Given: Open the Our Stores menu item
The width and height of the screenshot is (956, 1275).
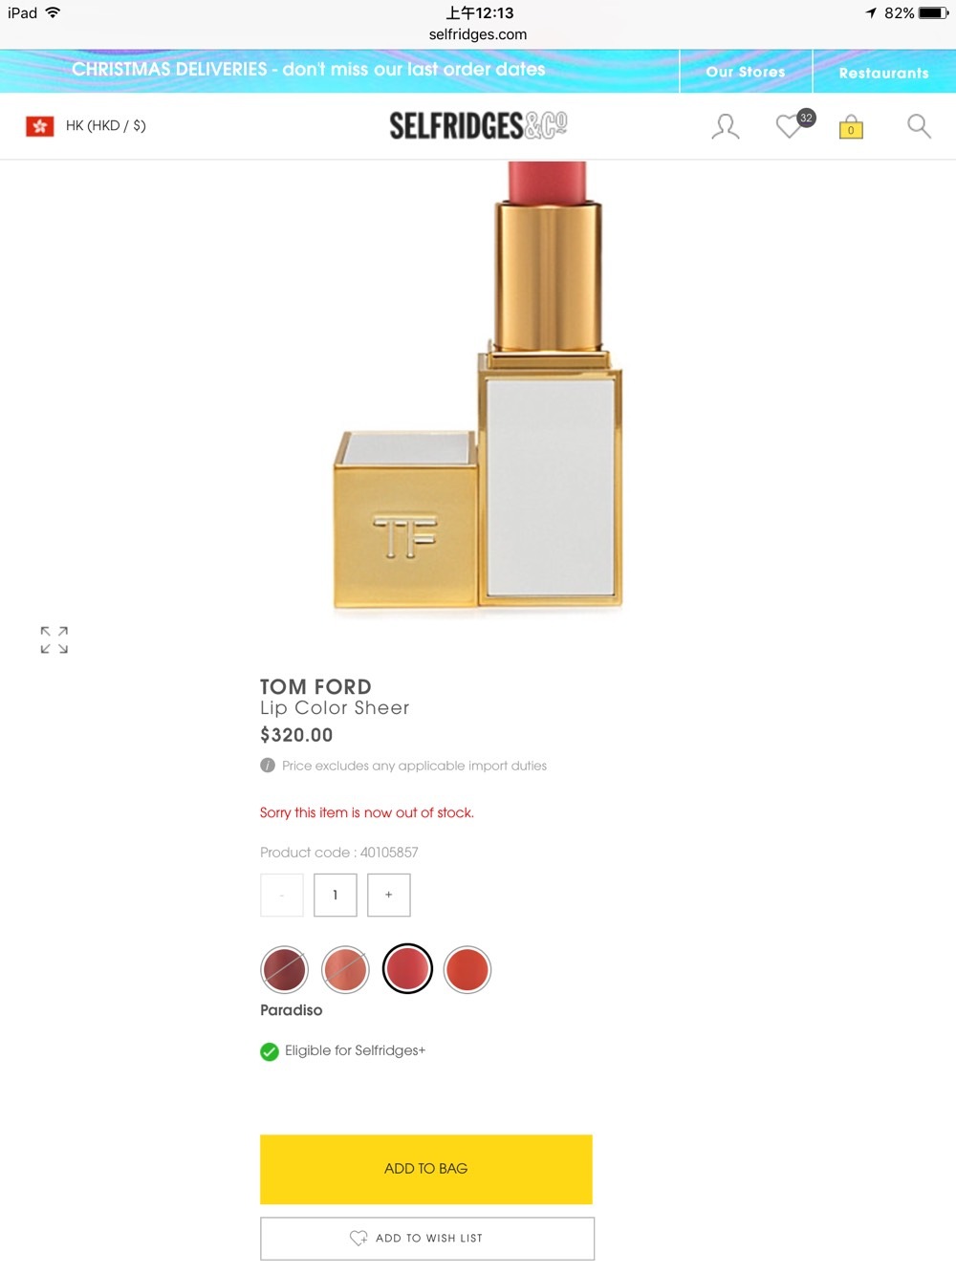Looking at the screenshot, I should [x=746, y=72].
